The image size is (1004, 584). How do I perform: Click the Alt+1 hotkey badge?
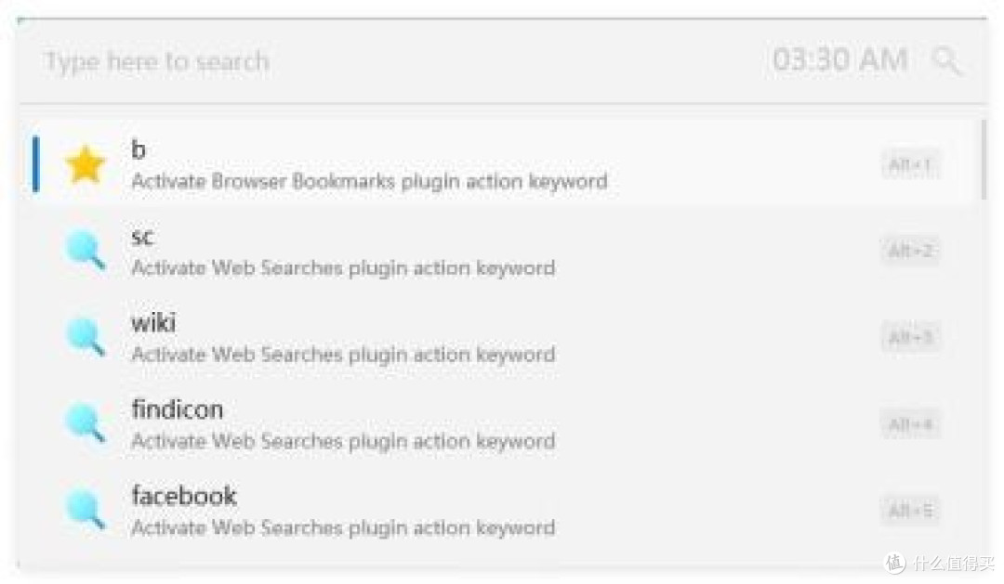910,165
